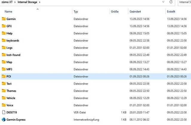
Task: Click the POI row's Dateiordner type cell
Action: [81, 77]
